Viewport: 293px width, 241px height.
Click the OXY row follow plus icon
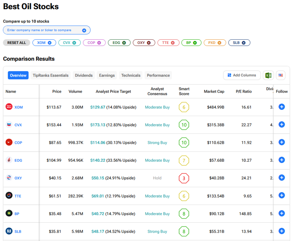(282, 178)
